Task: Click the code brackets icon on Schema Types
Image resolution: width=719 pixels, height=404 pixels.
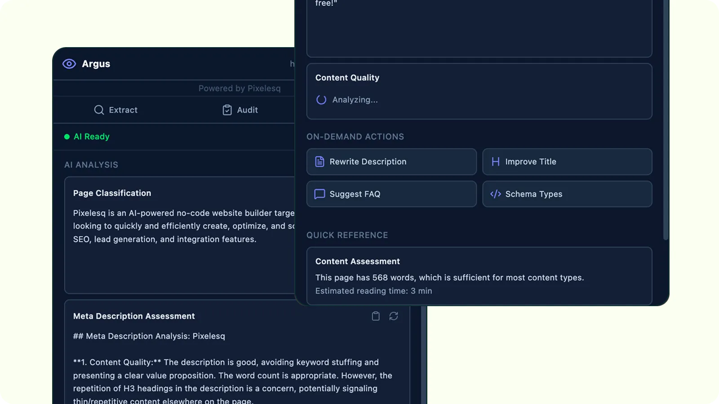Action: coord(495,194)
